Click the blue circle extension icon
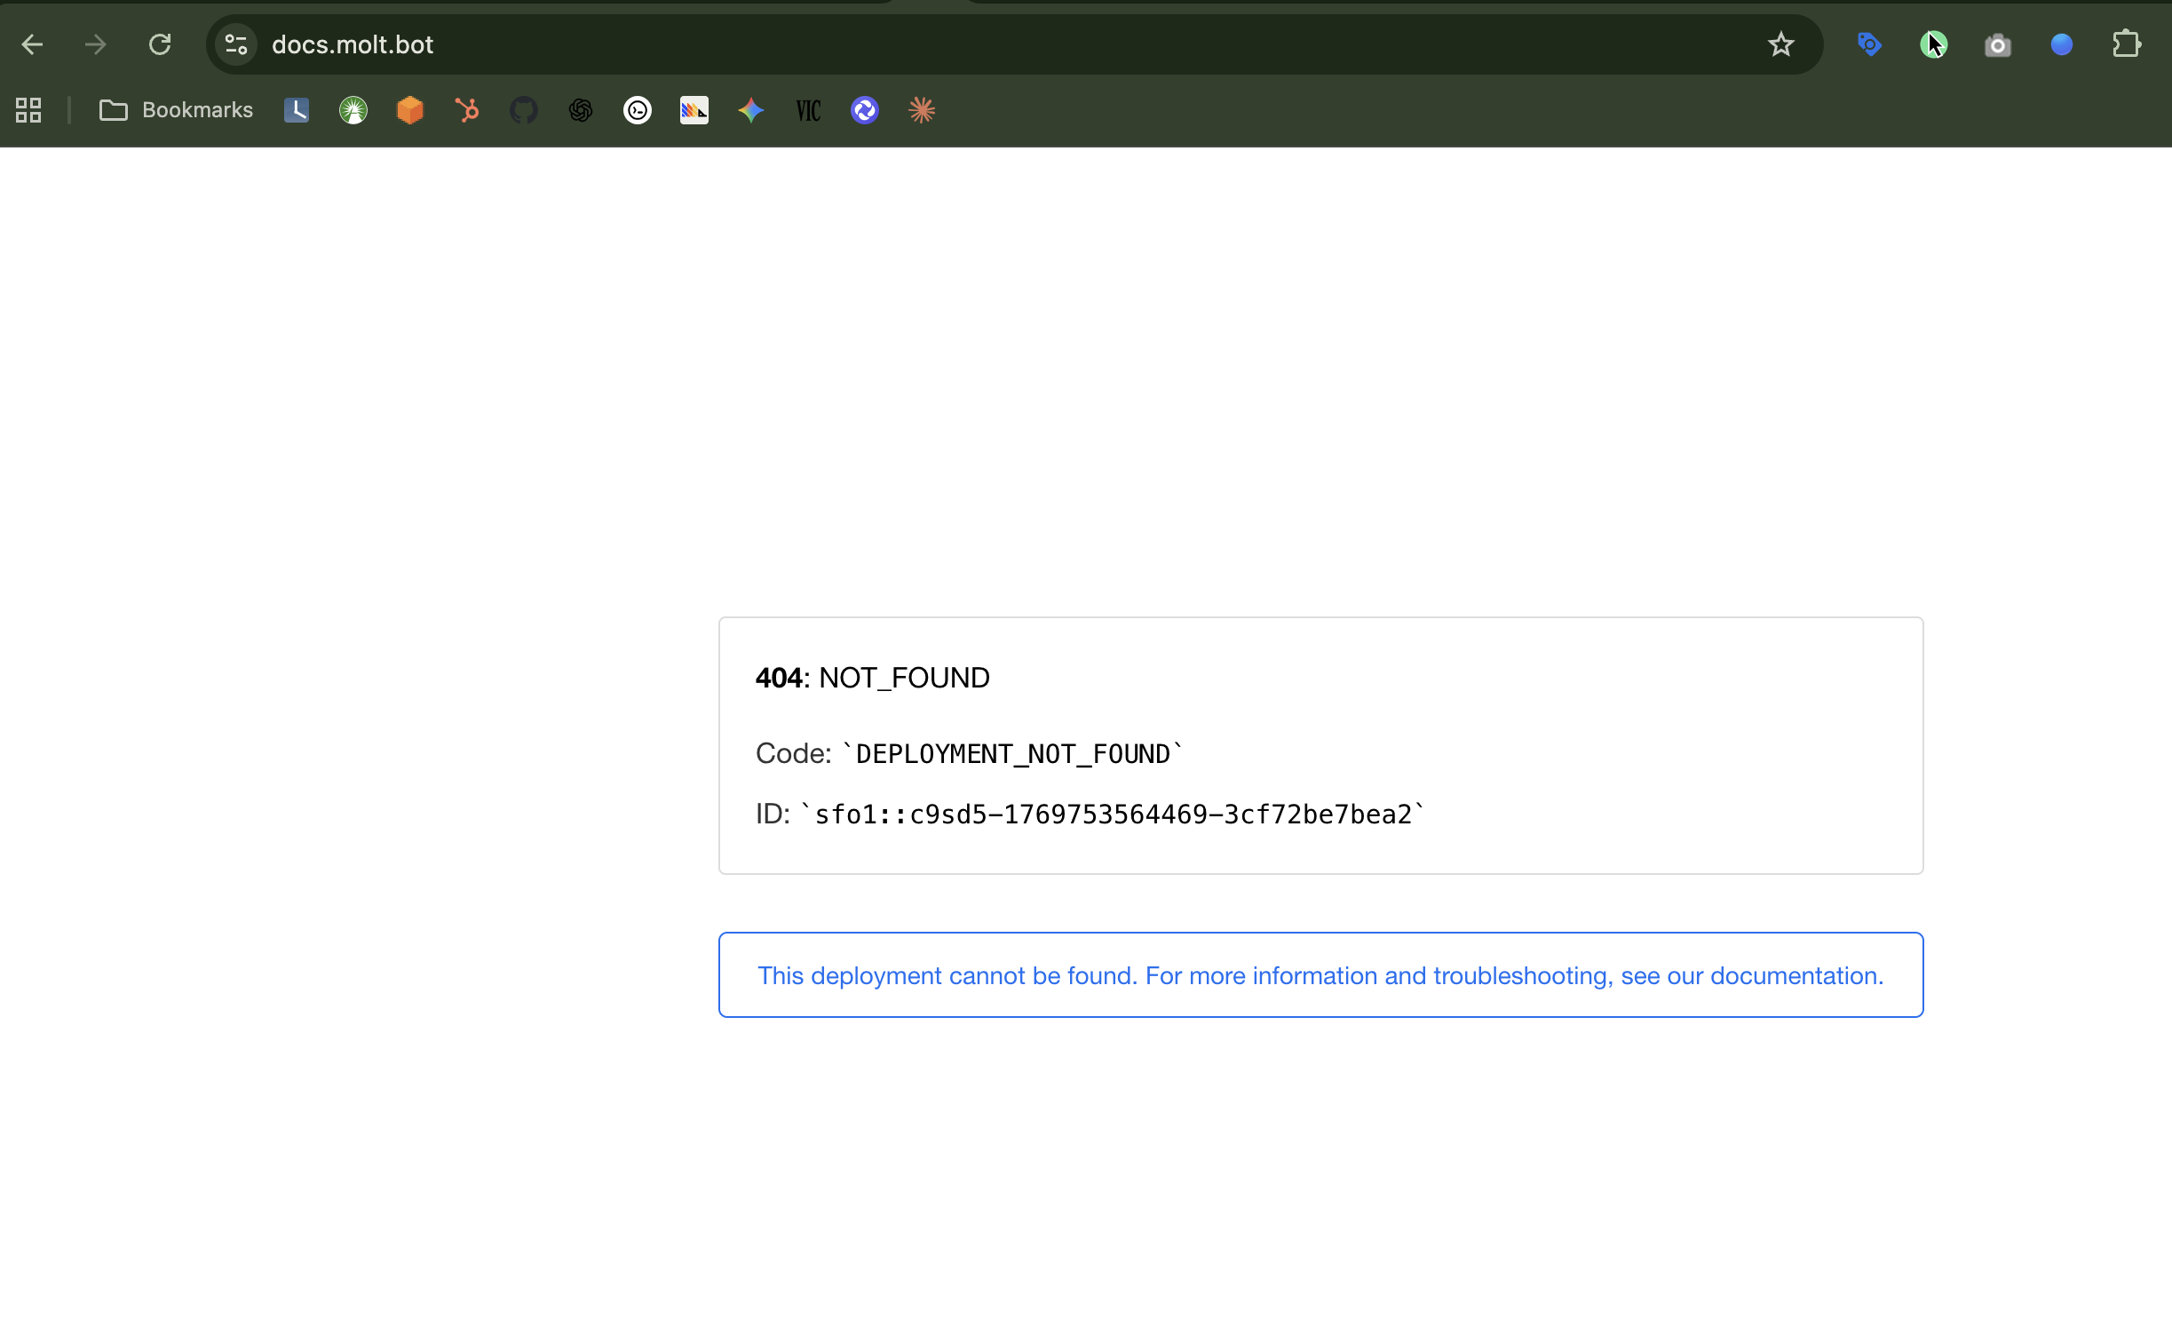Screen dimensions: 2172x1343 (x=2061, y=44)
